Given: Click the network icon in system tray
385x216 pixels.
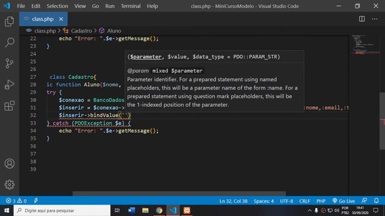Looking at the screenshot, I should [330, 211].
